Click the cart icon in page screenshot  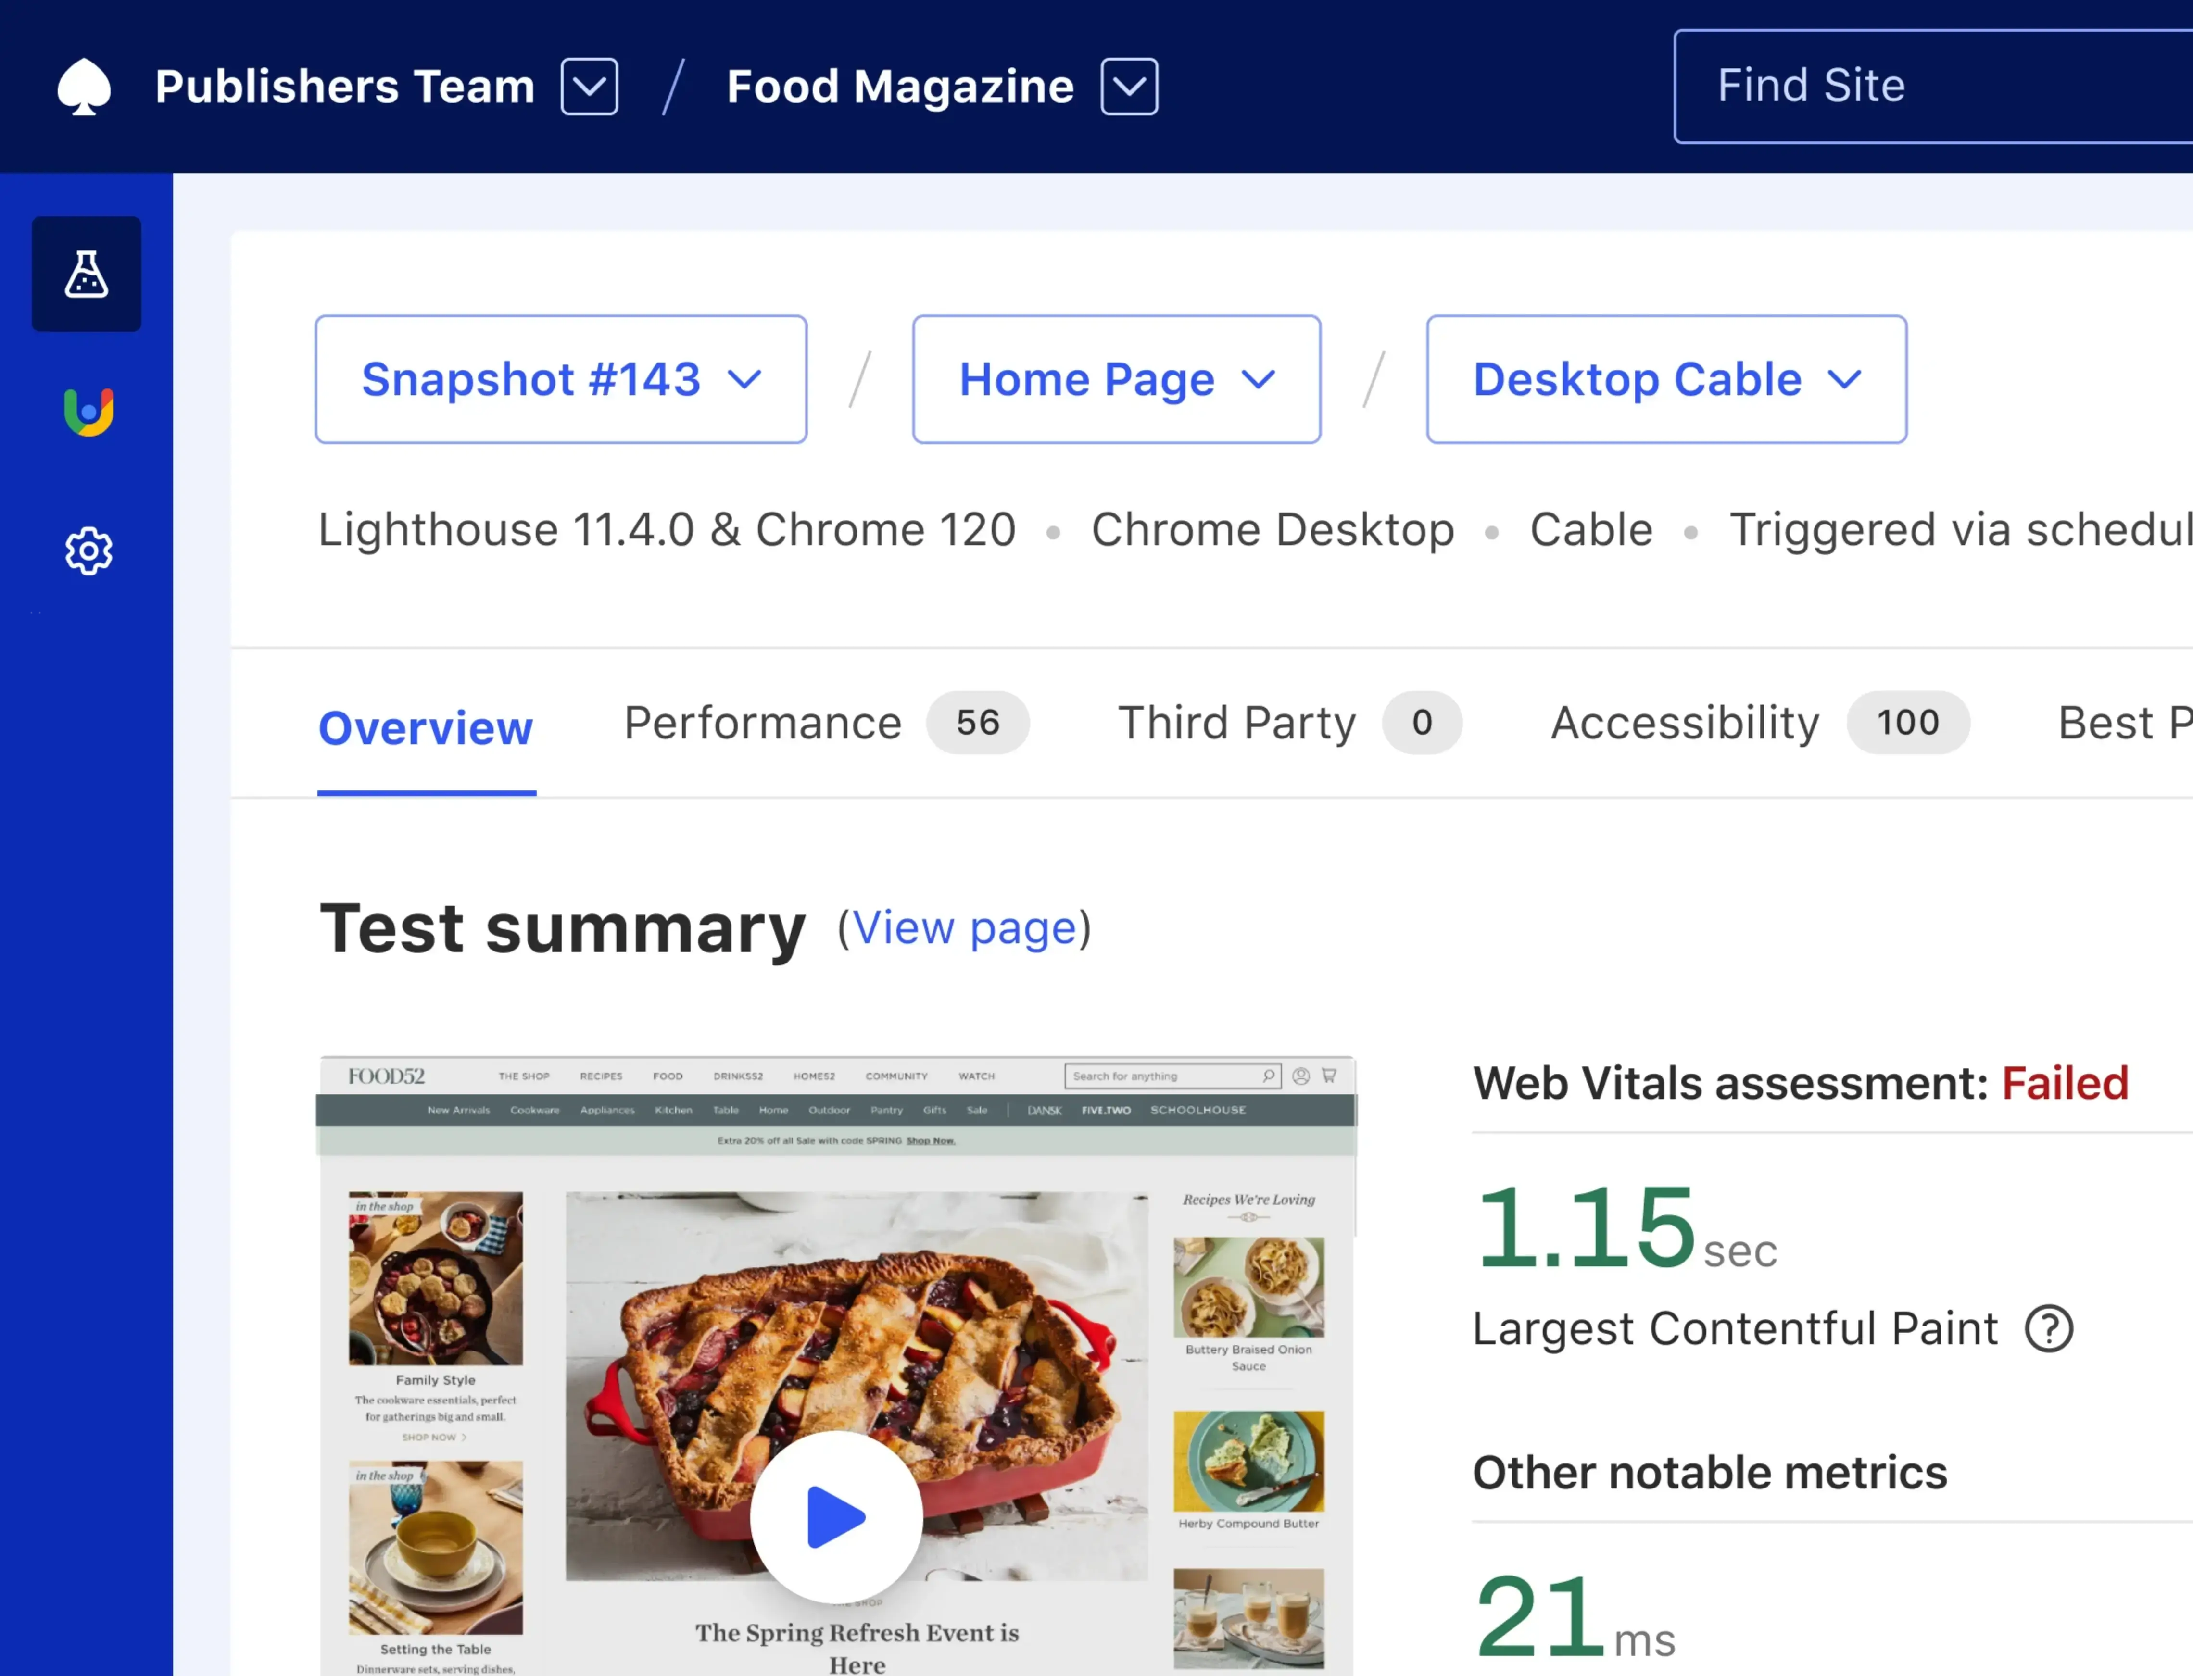coord(1329,1076)
